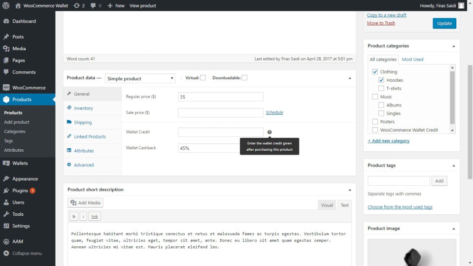The image size is (473, 266).
Task: Switch to the Inventory tab
Action: pyautogui.click(x=83, y=108)
